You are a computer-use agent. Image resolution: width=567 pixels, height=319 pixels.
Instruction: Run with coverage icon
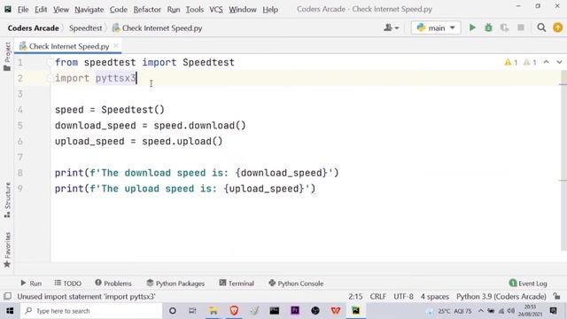[504, 27]
